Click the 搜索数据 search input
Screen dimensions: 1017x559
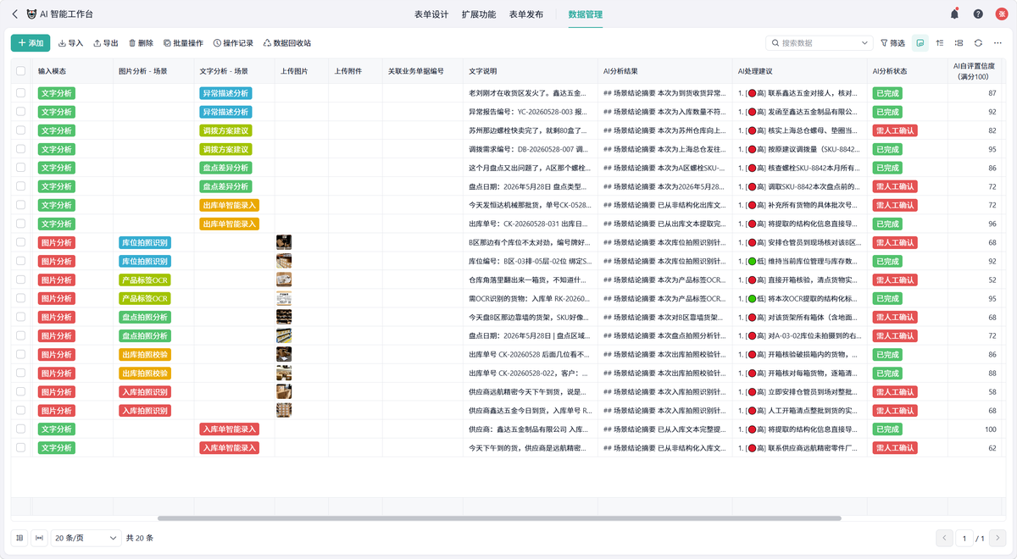coord(820,43)
